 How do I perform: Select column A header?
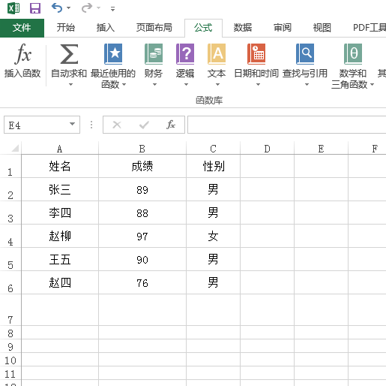click(60, 149)
